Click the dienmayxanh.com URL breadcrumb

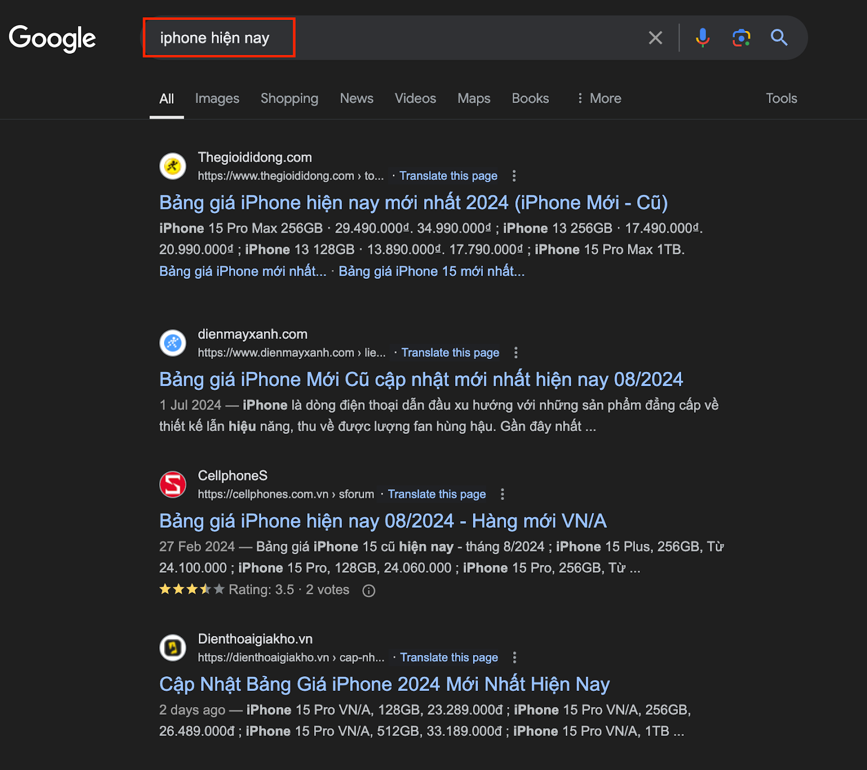point(292,352)
